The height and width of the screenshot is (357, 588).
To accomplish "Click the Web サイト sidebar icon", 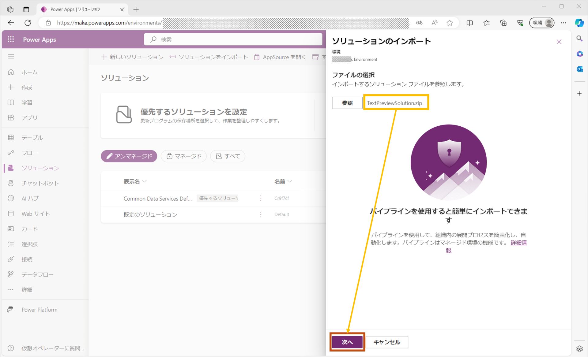I will coord(11,214).
